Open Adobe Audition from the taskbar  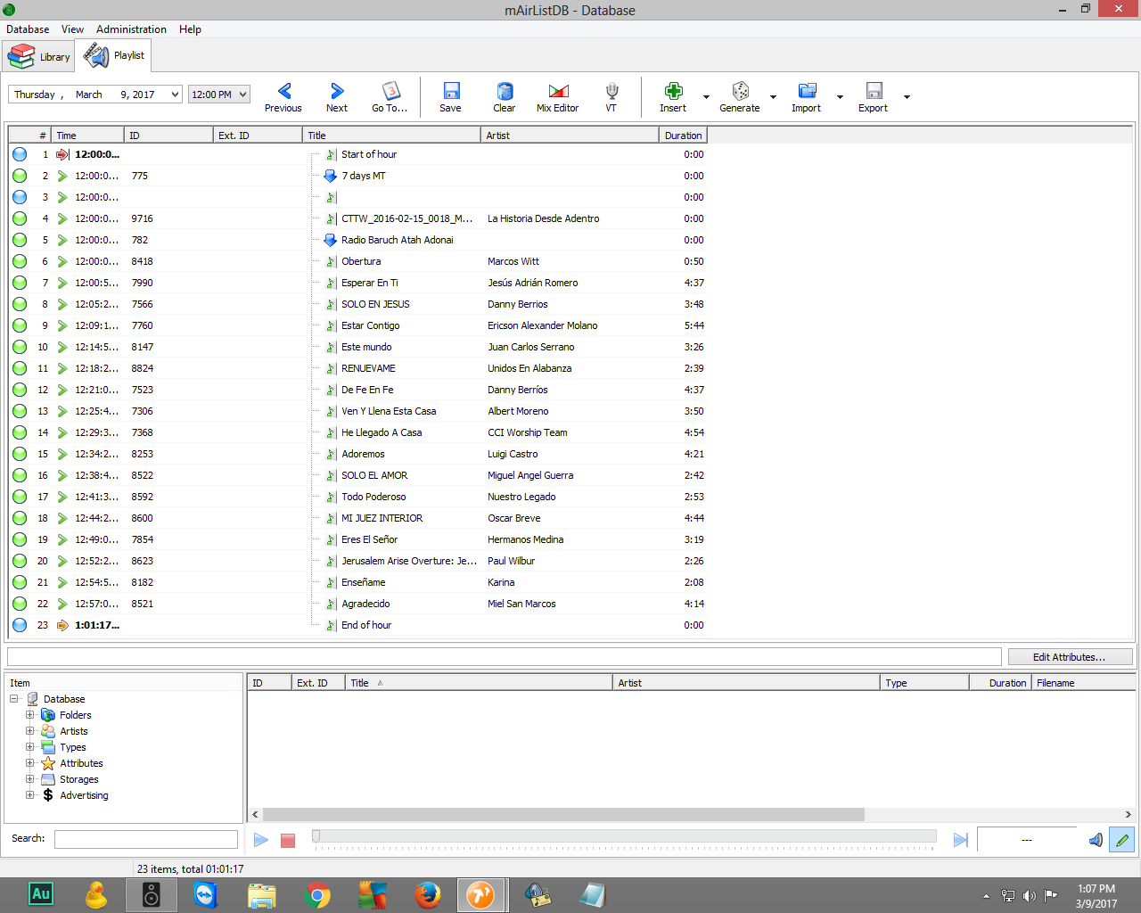coord(41,894)
